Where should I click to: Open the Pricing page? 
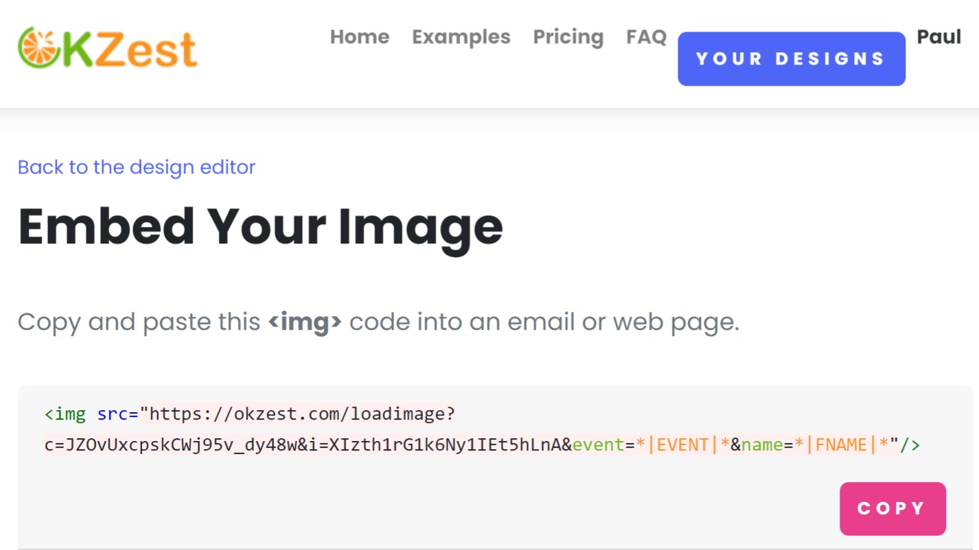point(568,37)
